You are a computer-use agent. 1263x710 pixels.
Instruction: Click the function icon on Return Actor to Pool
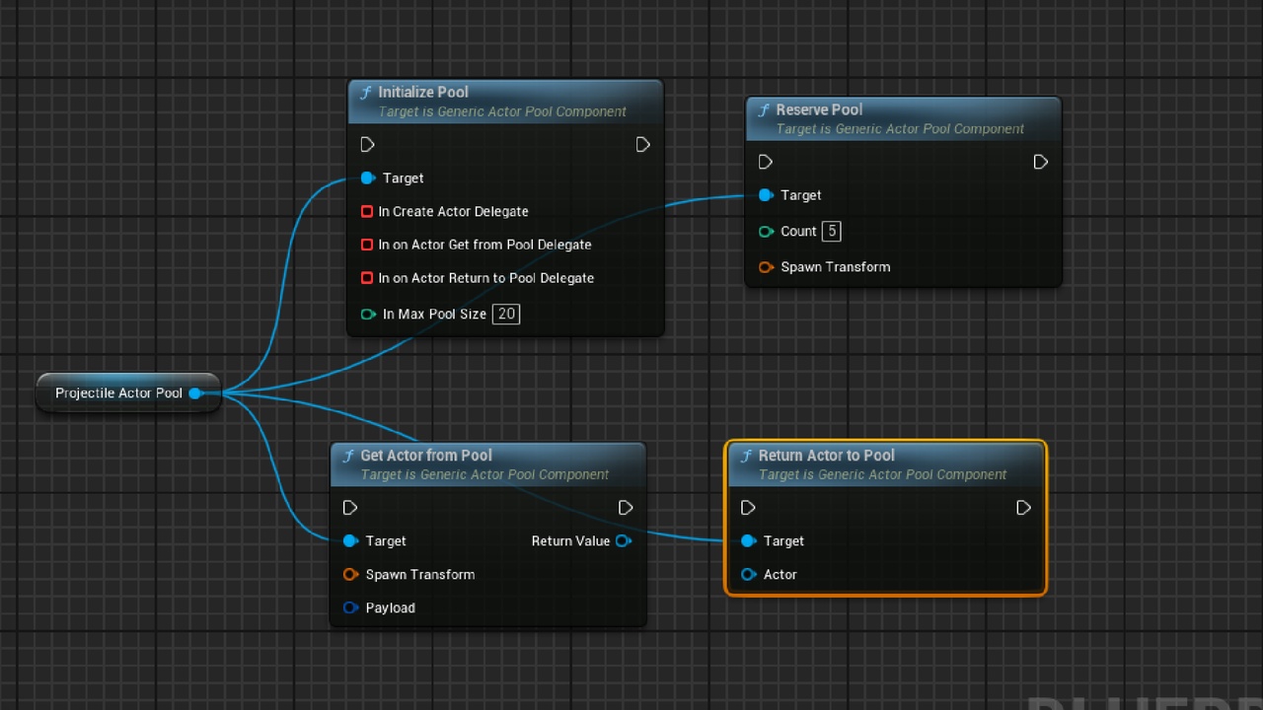pos(746,456)
